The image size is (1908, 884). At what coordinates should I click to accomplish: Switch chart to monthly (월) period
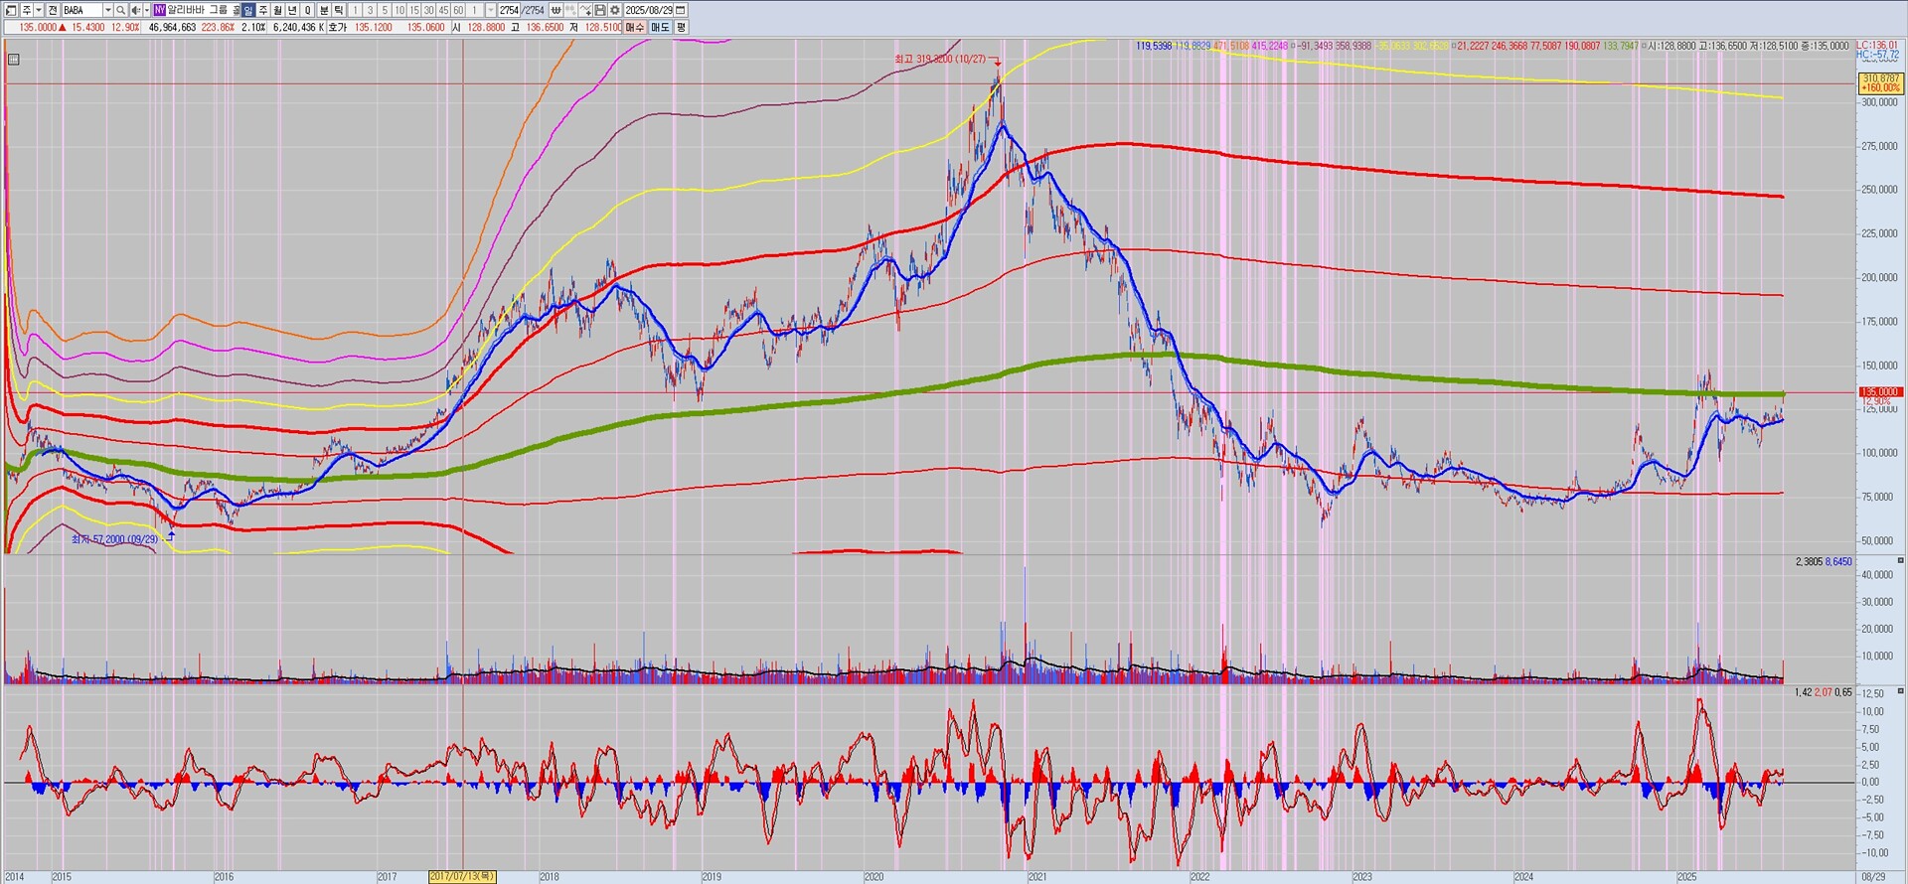pyautogui.click(x=278, y=10)
